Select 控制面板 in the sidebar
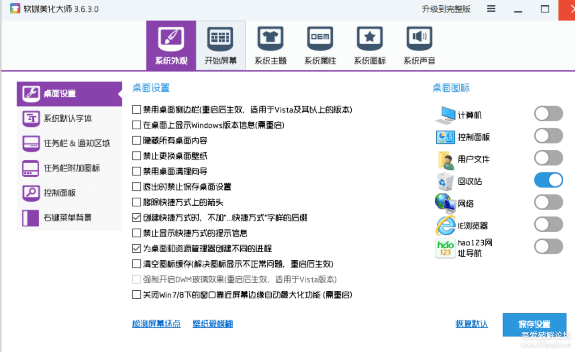Viewport: 575px width, 352px height. (69, 193)
